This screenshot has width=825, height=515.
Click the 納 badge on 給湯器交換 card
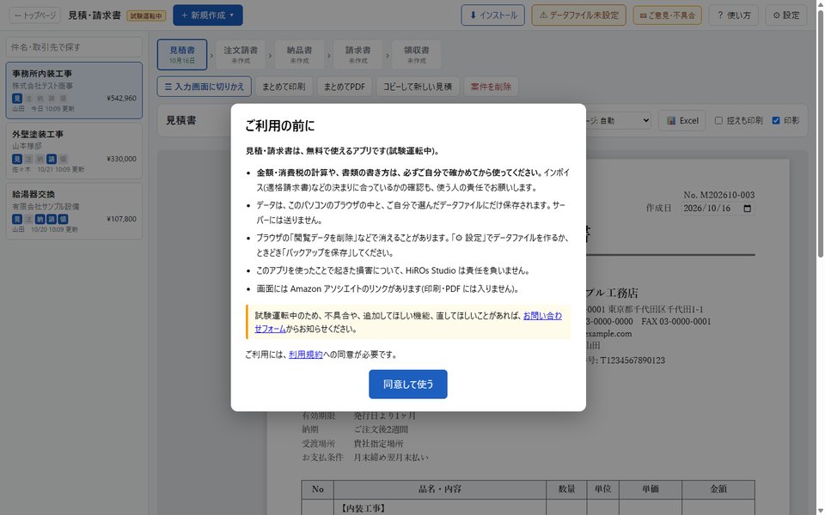coord(40,219)
